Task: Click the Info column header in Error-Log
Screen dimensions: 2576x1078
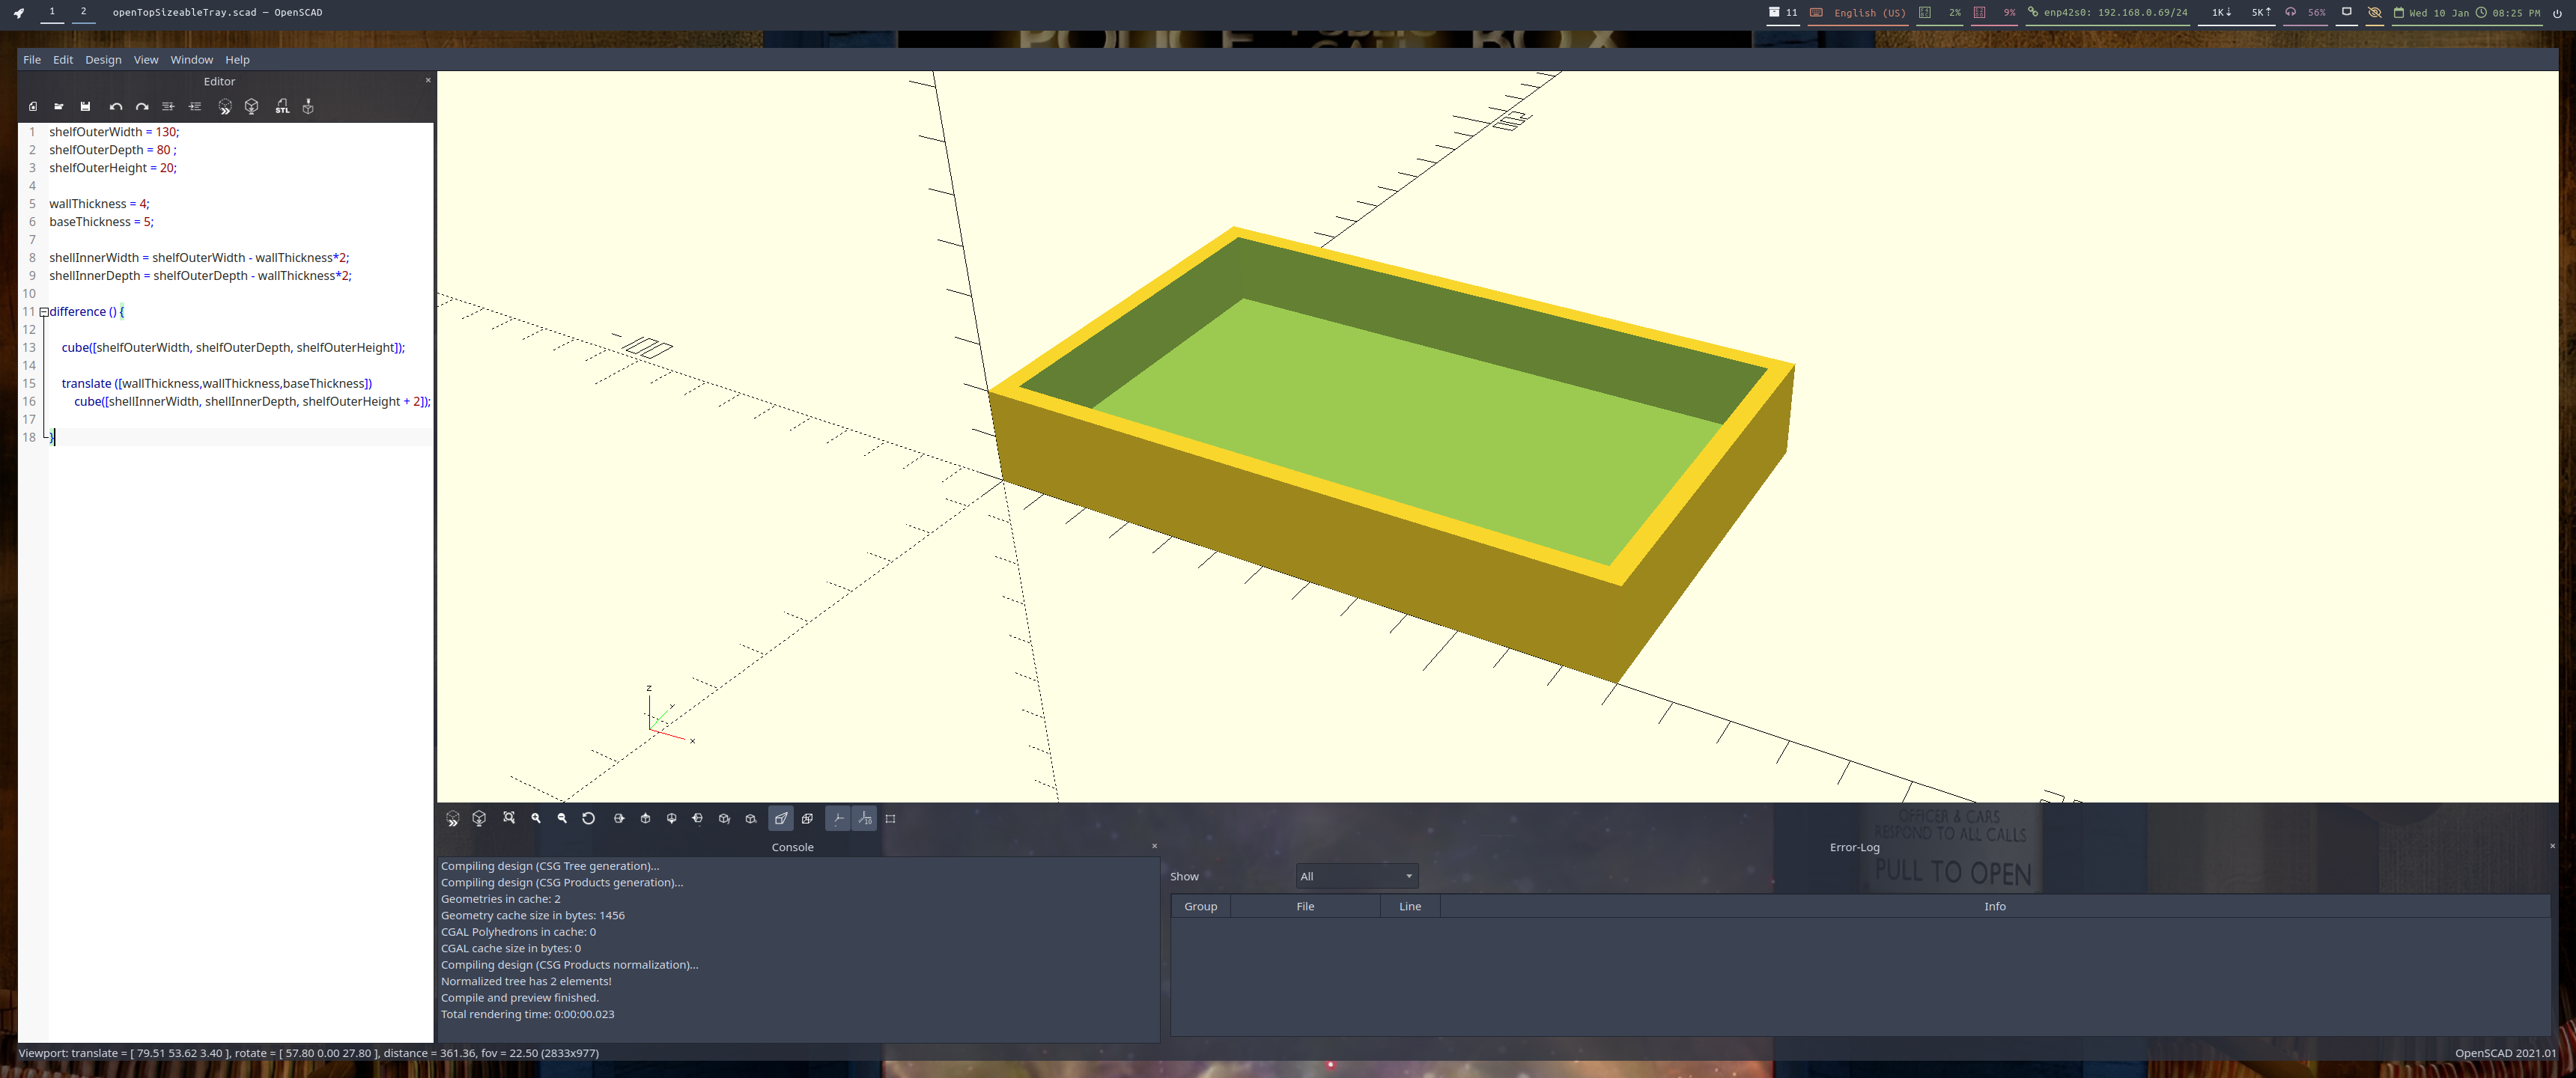Action: click(x=1994, y=906)
